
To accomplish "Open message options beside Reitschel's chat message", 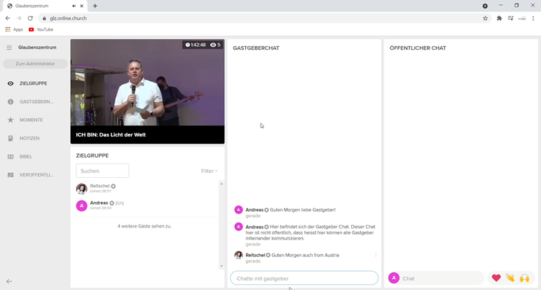I will tap(376, 255).
